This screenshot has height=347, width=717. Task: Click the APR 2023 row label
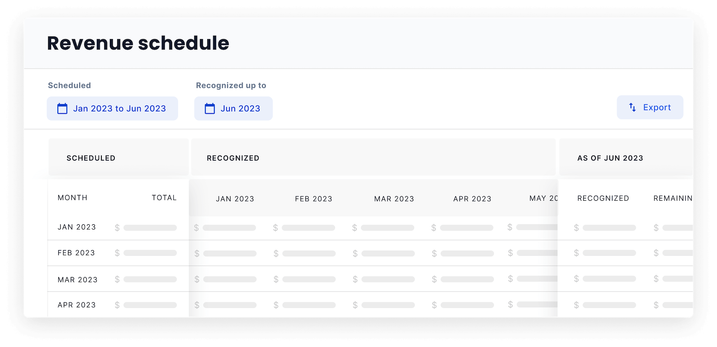[77, 305]
